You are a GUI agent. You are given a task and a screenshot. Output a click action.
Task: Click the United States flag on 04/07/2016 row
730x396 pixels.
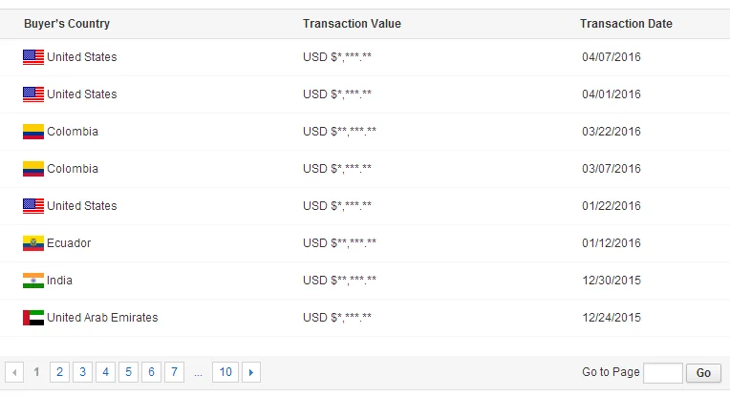click(x=33, y=57)
